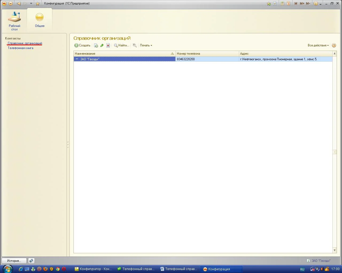The image size is (342, 273).
Task: Open the main menu dropdown arrow button
Action: tap(11, 3)
